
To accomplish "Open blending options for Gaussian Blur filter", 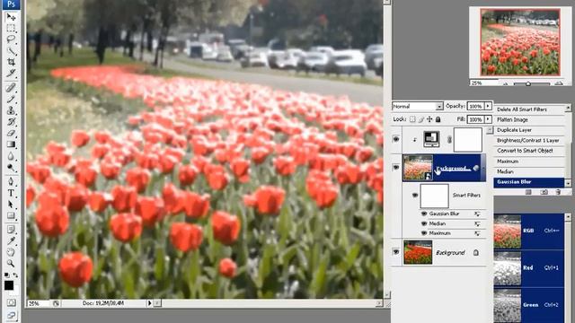I will tap(477, 214).
